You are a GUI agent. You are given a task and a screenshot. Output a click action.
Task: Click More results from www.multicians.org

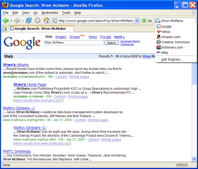(x=42, y=143)
